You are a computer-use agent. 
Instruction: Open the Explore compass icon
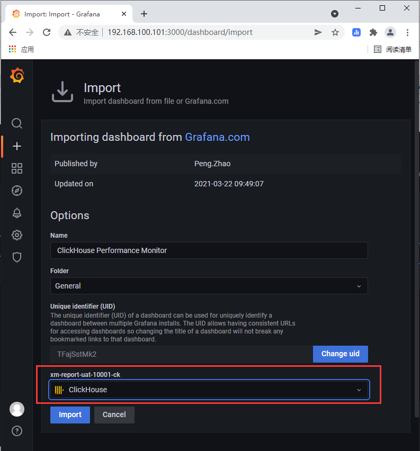[x=17, y=191]
